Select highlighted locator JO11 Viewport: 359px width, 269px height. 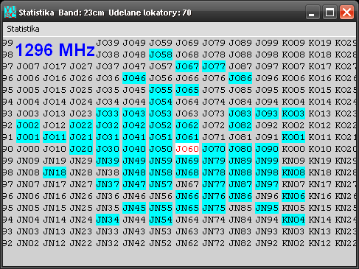(x=55, y=137)
